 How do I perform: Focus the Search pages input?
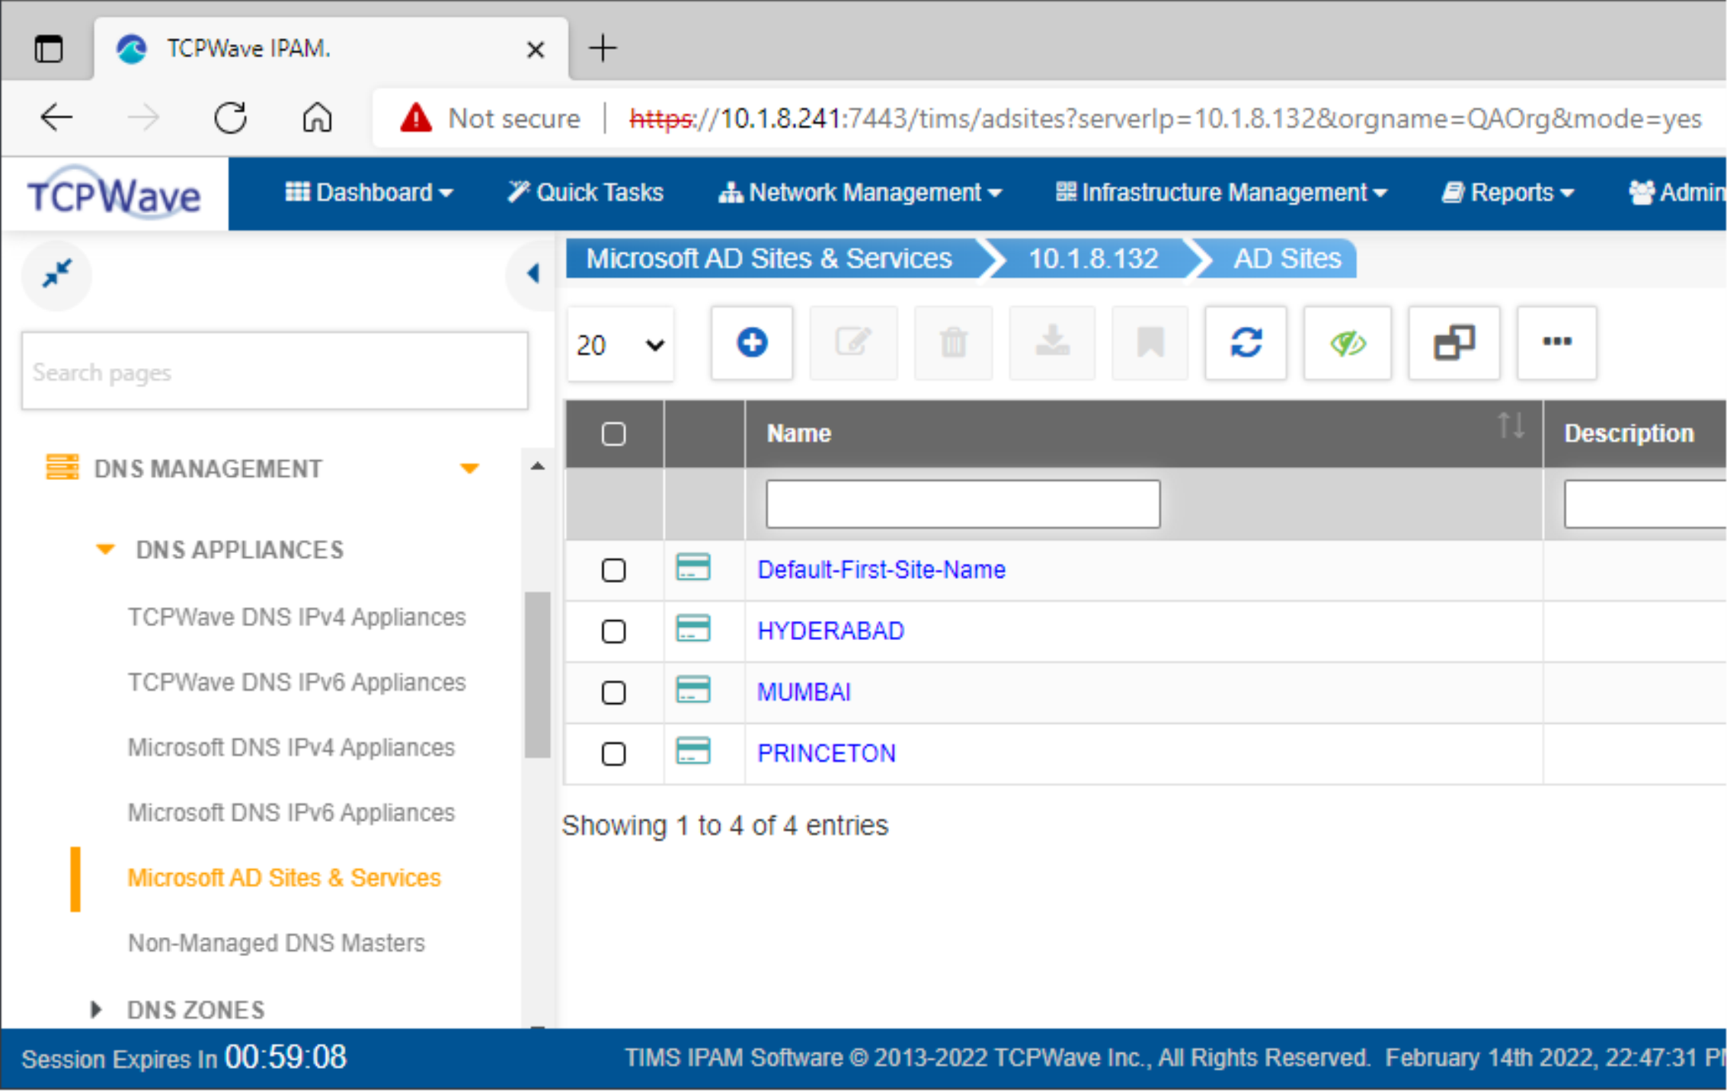pyautogui.click(x=274, y=372)
